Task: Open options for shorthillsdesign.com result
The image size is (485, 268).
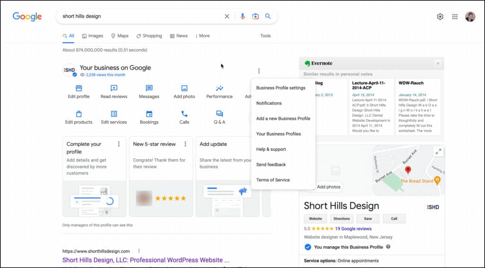Action: 139,251
